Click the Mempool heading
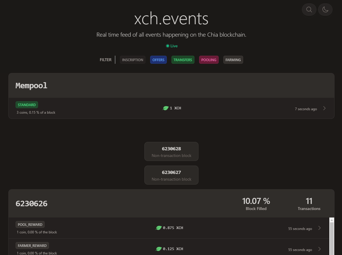 (31, 86)
